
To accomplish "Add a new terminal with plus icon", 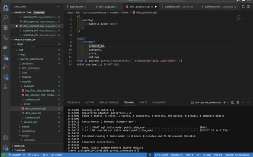I will (x=224, y=102).
